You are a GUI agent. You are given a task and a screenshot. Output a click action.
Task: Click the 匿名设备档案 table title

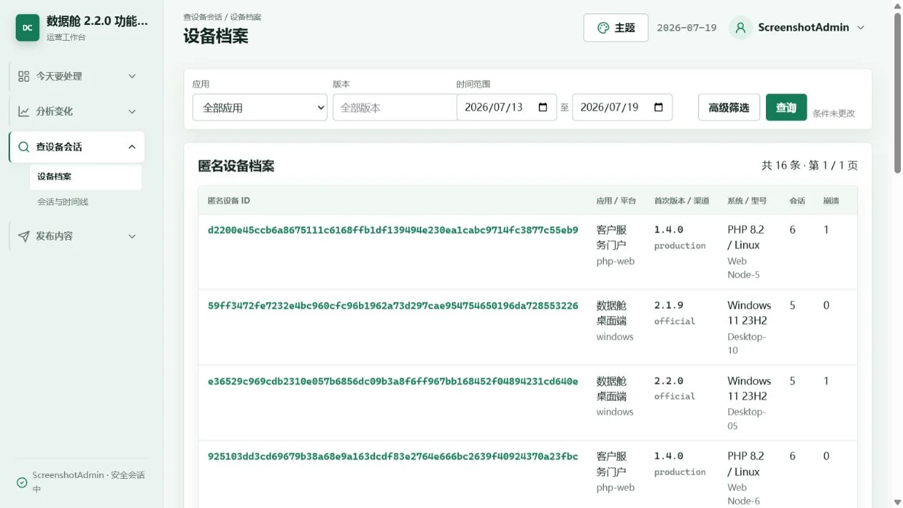(236, 166)
